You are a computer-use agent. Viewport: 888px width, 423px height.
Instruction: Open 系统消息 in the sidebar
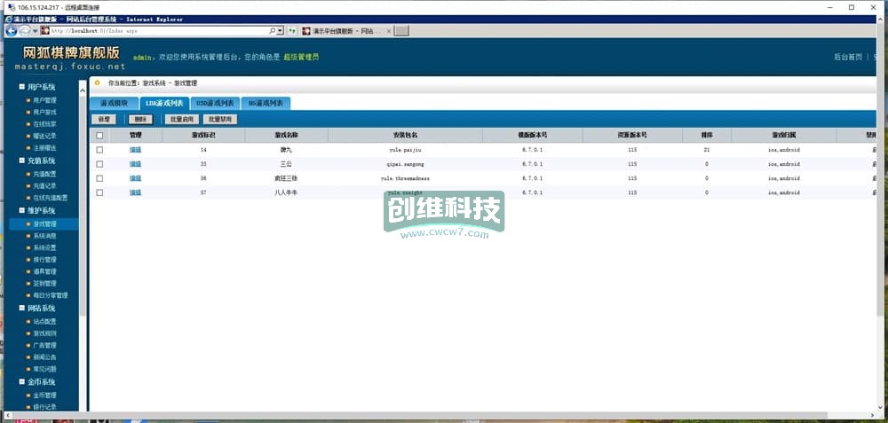tap(44, 236)
